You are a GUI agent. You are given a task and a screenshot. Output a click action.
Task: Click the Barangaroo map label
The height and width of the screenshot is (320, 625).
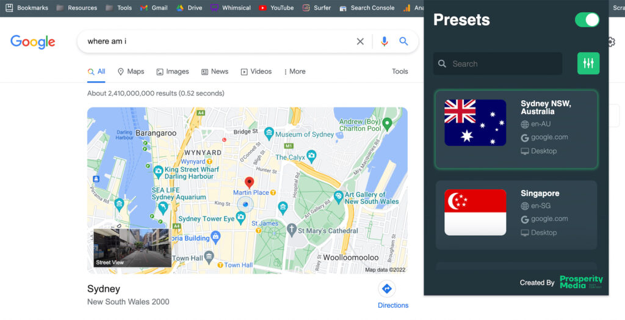[x=156, y=133]
